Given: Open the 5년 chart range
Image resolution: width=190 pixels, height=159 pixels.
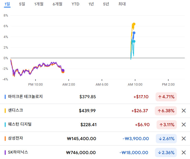Looking at the screenshot, I should pyautogui.click(x=106, y=4).
